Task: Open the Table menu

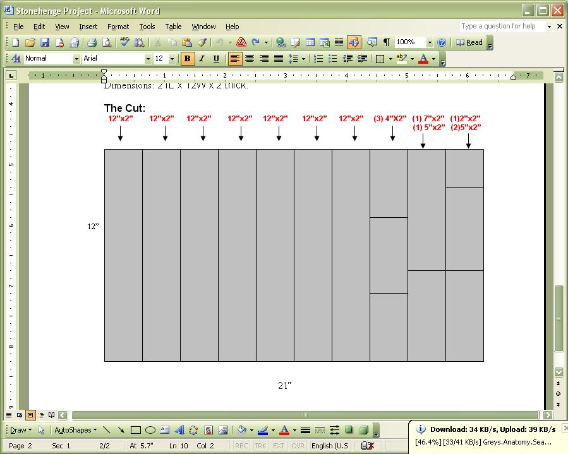Action: pos(173,27)
